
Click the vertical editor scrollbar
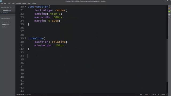(x=167, y=61)
